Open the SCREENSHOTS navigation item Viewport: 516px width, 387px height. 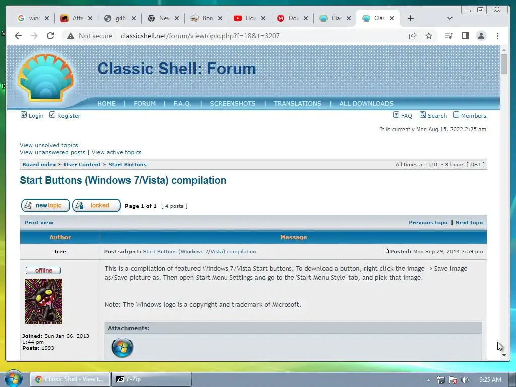(x=233, y=104)
